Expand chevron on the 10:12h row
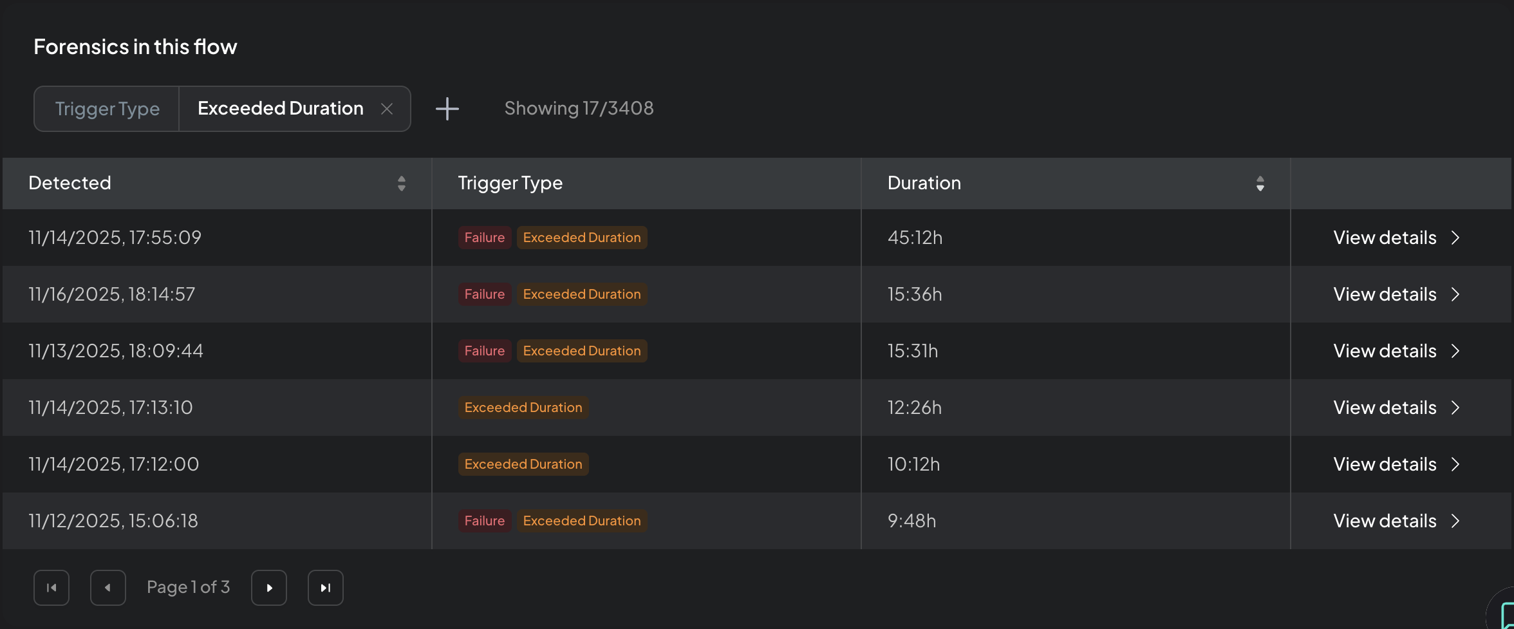The image size is (1514, 629). pos(1455,464)
